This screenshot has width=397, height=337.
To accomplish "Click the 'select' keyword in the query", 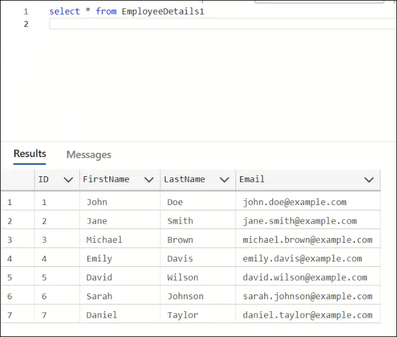I will point(64,11).
